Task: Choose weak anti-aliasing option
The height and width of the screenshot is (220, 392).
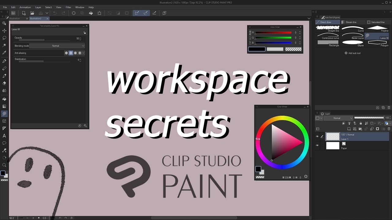Action: click(71, 53)
